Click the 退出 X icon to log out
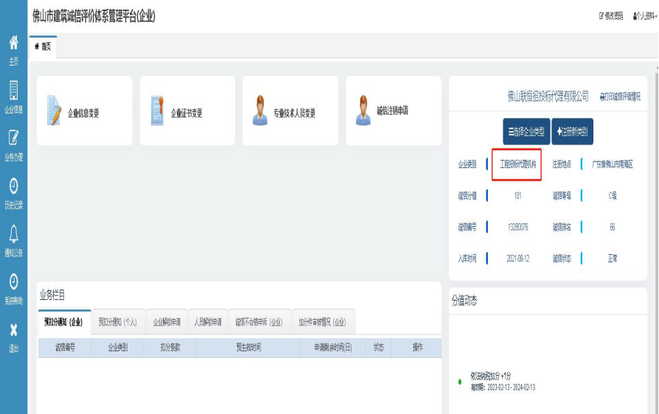This screenshot has height=414, width=659. (13, 336)
